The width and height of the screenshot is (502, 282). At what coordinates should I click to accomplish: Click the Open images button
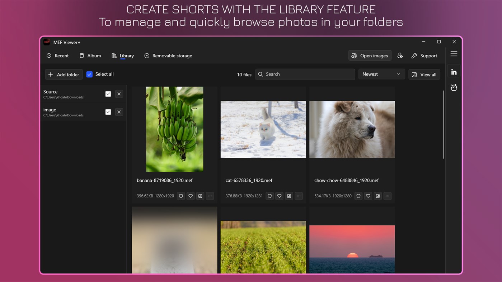click(x=370, y=56)
